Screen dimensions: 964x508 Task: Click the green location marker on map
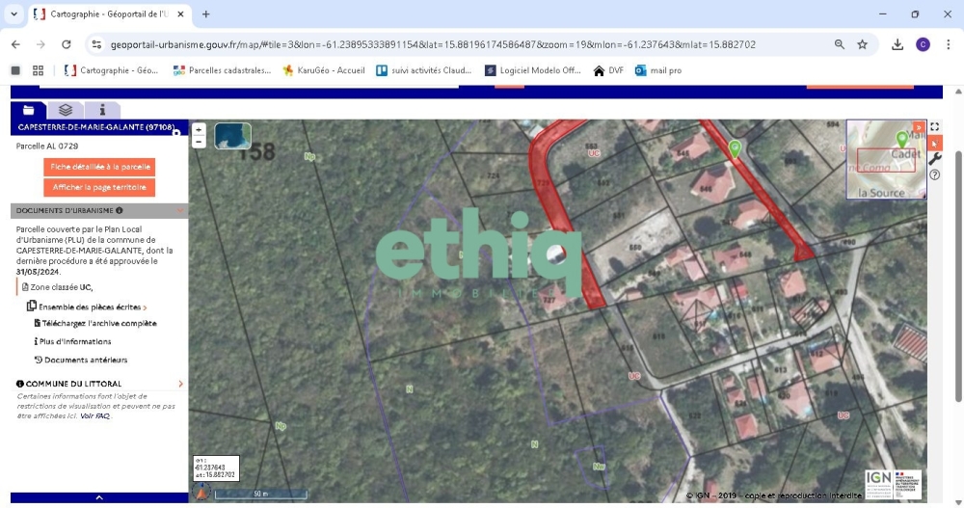click(735, 147)
